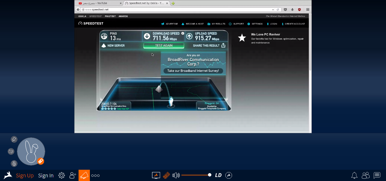Switch the LD video quality setting
Image resolution: width=386 pixels, height=181 pixels.
tap(218, 175)
